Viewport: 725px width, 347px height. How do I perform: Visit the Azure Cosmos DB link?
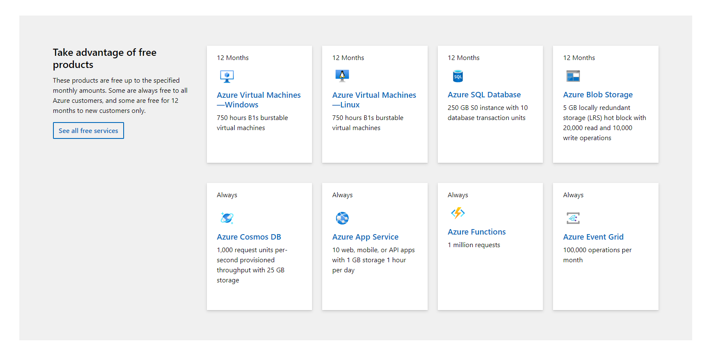coord(249,237)
